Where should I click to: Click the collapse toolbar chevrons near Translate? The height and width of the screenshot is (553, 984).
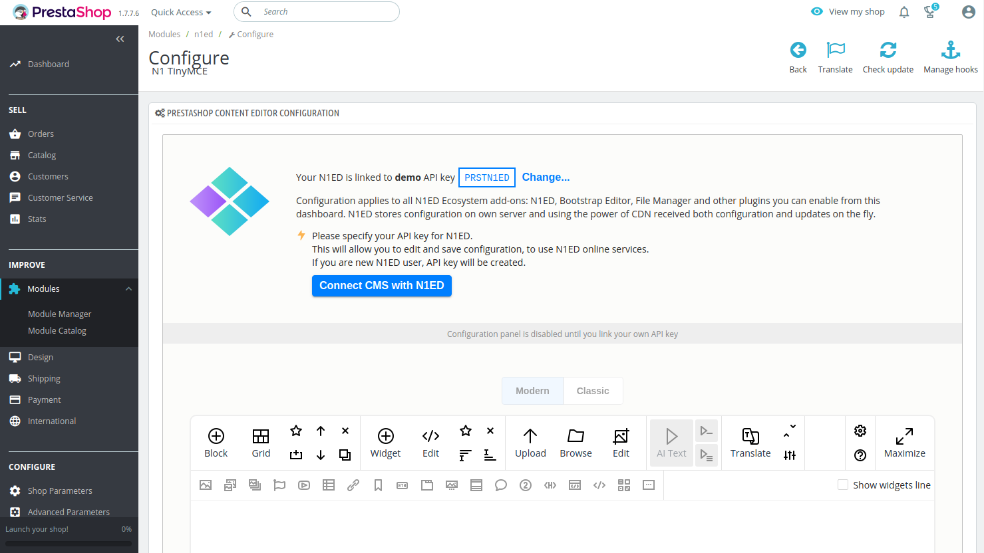(790, 431)
